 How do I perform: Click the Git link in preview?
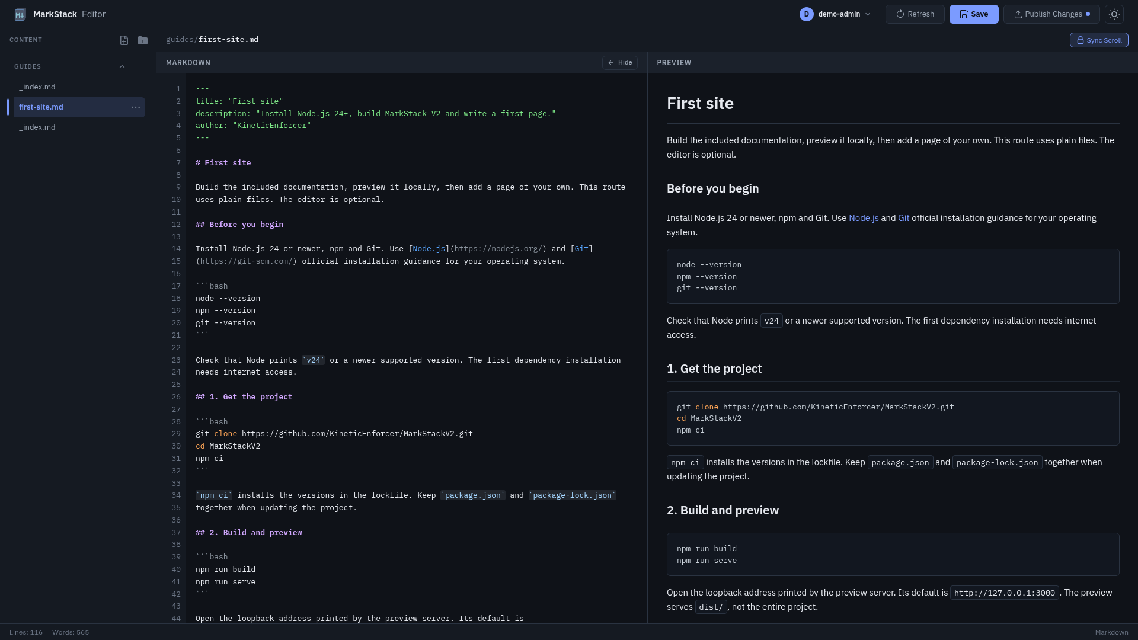[x=903, y=218]
